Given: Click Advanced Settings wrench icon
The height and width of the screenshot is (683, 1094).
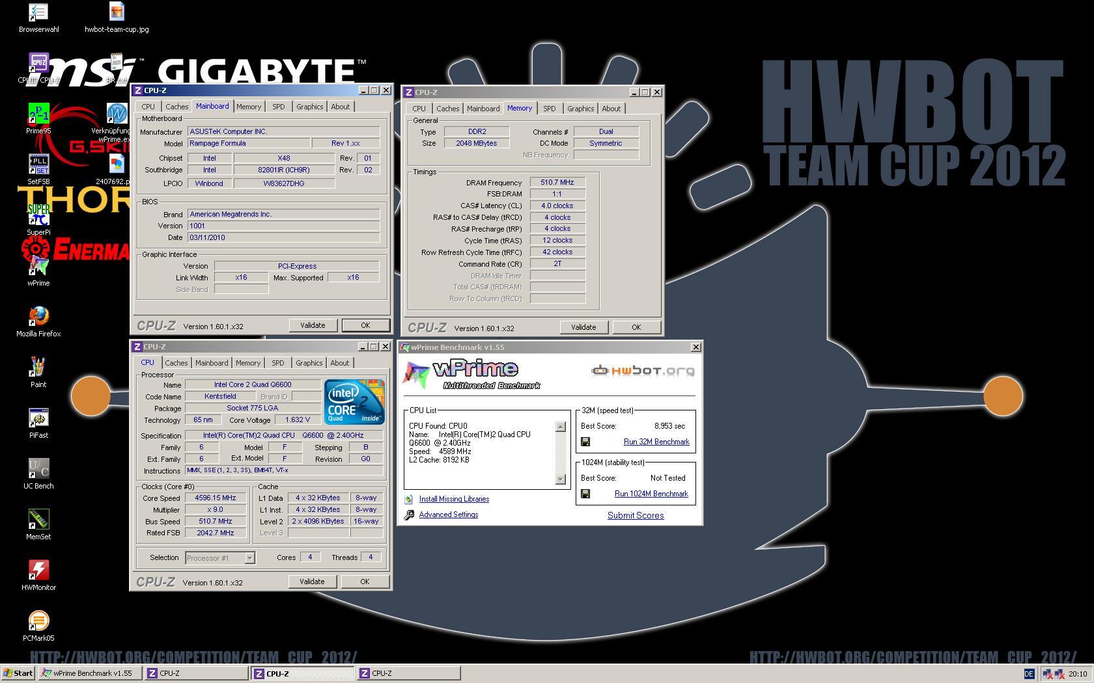Looking at the screenshot, I should pyautogui.click(x=409, y=515).
